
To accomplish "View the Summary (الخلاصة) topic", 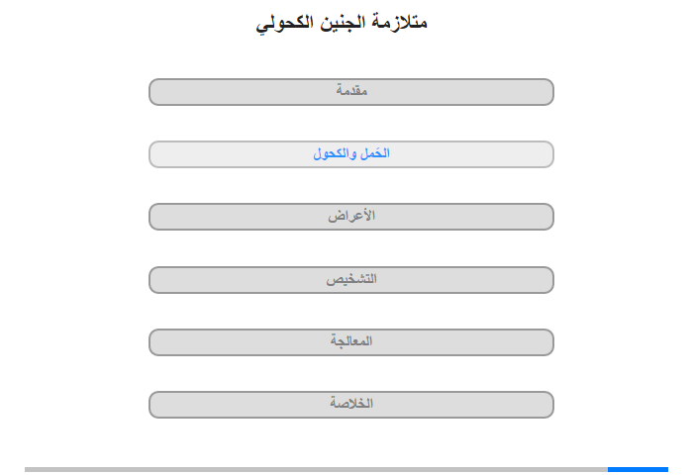I will pos(351,405).
